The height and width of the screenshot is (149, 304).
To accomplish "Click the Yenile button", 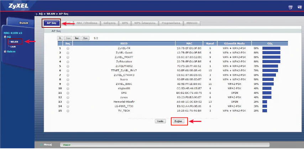I will click(160, 121).
